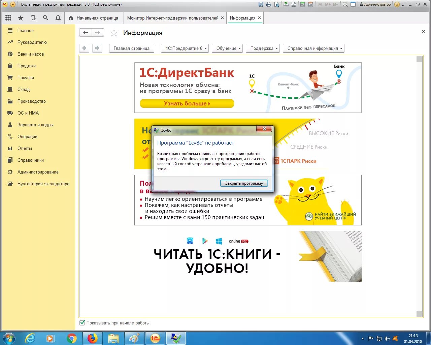Click the volume speaker icon in tray
Screen dimensions: 431x345
(x=387, y=339)
